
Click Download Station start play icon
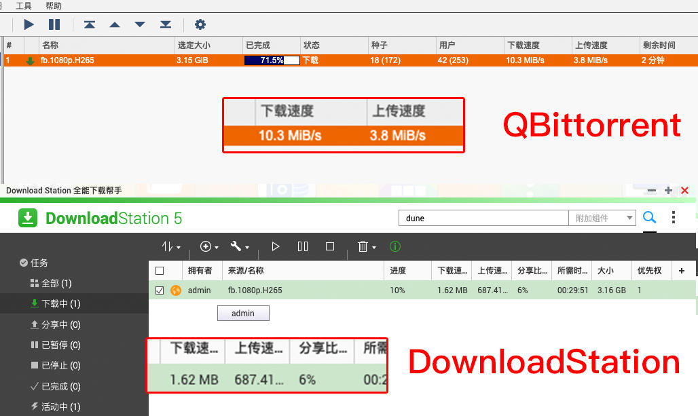pyautogui.click(x=276, y=246)
